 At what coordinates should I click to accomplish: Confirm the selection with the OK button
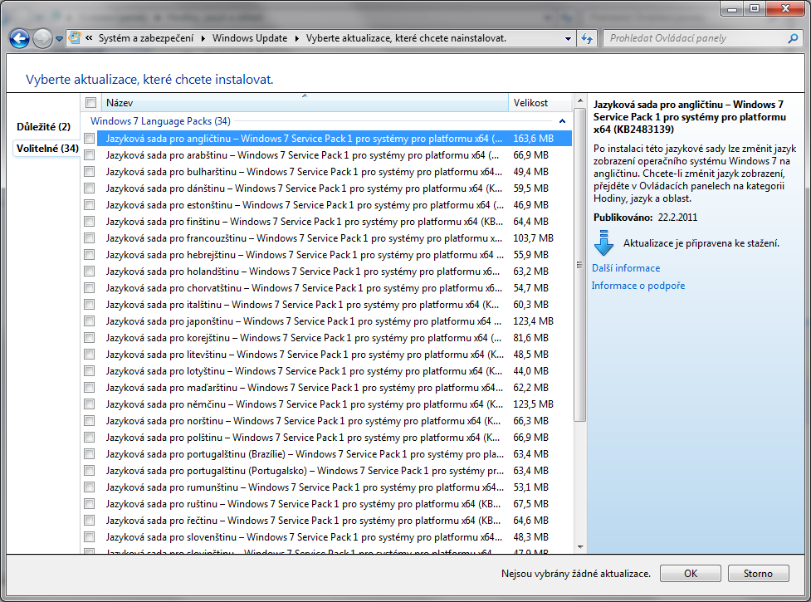coord(691,574)
